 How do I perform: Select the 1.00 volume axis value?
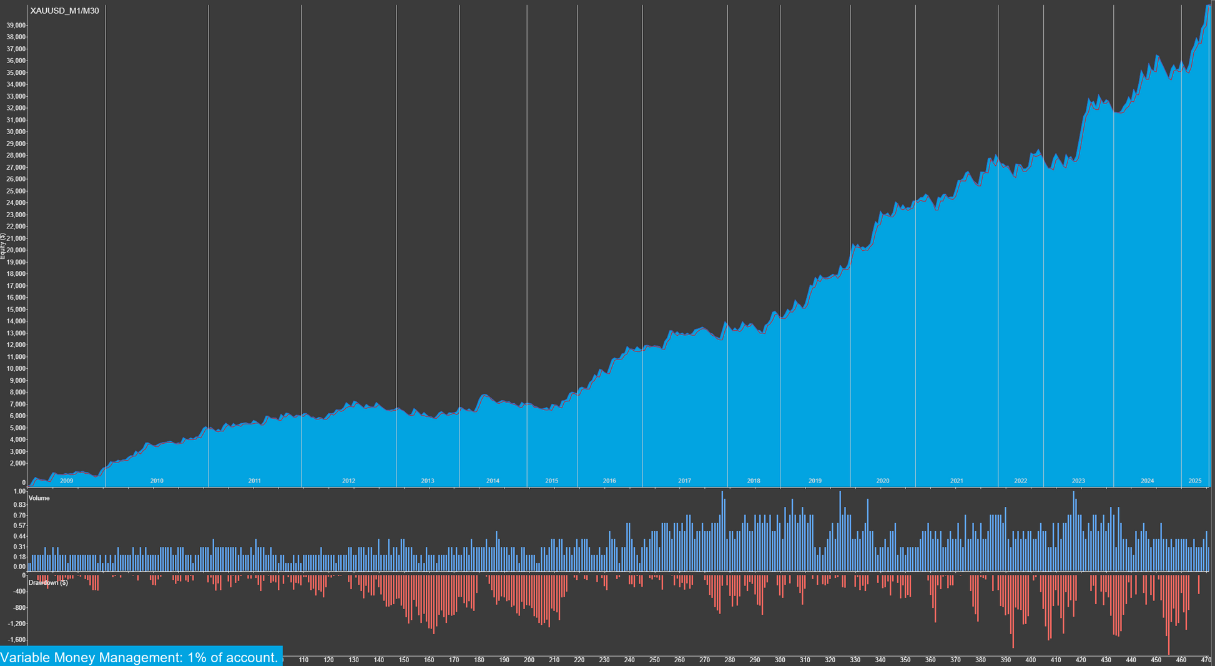pos(19,491)
